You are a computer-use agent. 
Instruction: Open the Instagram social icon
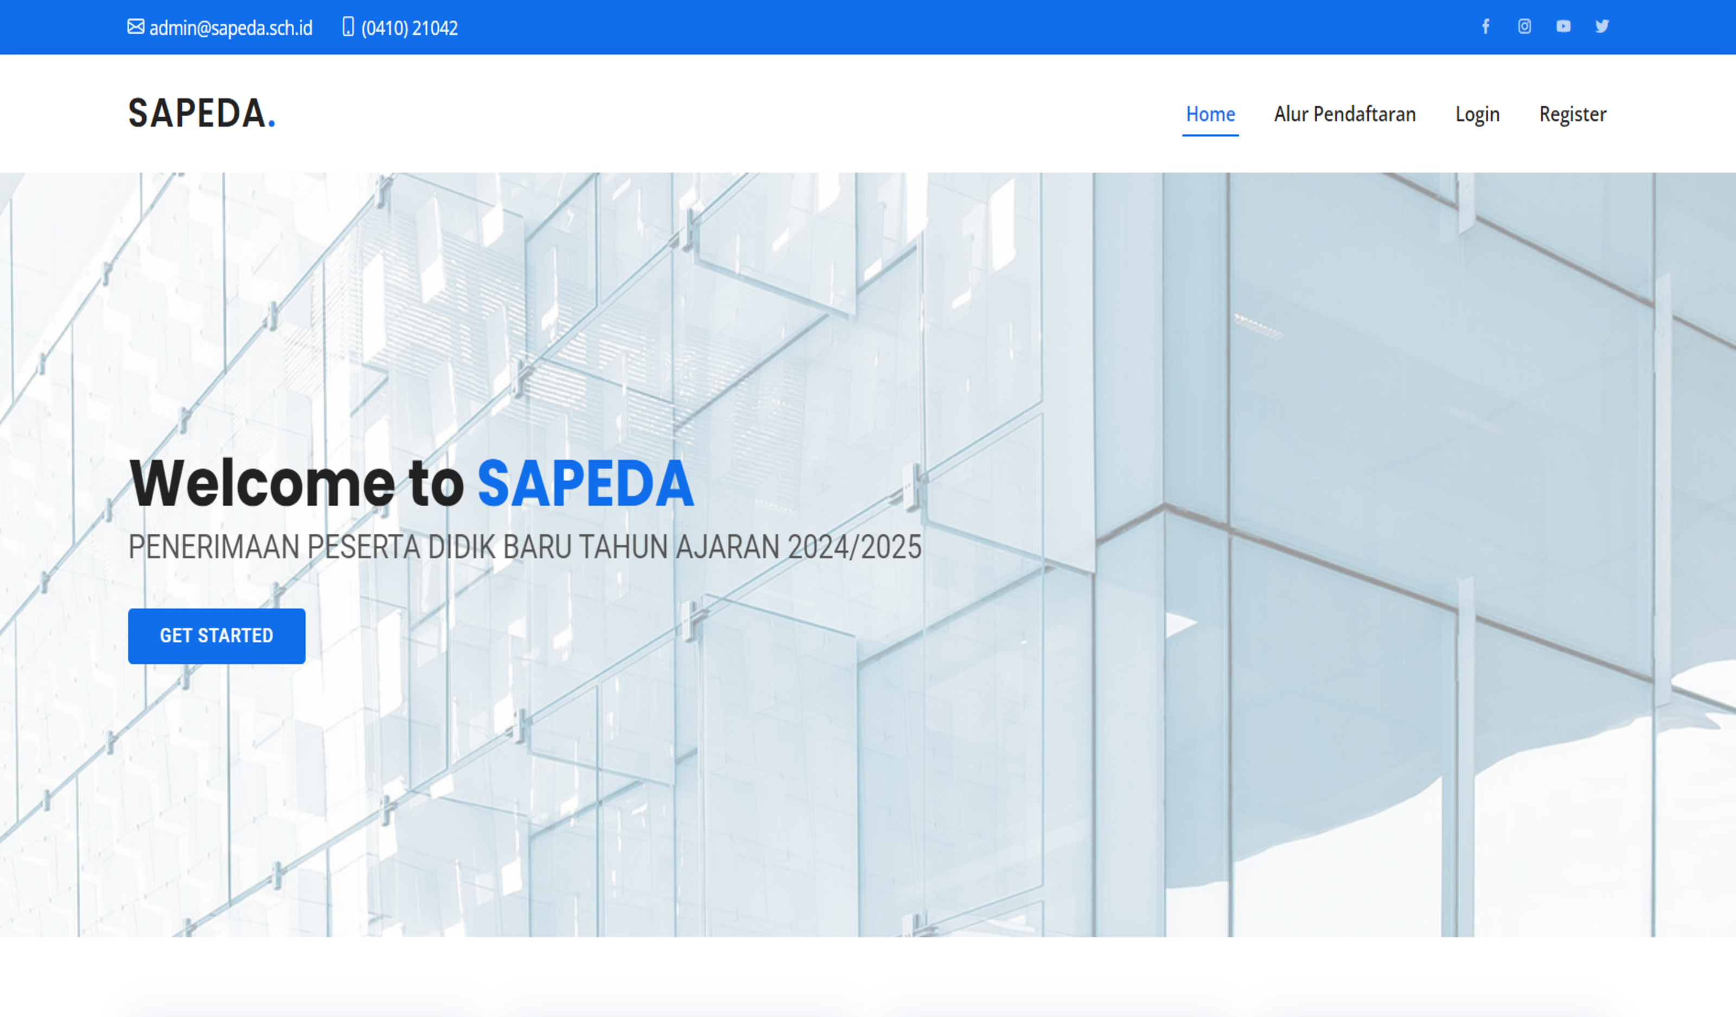(x=1524, y=27)
